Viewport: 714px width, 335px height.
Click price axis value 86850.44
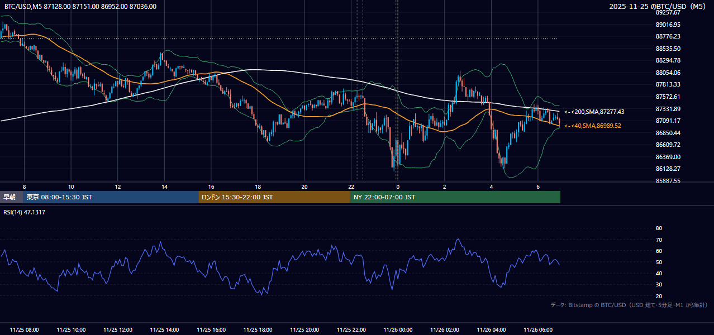pyautogui.click(x=668, y=133)
